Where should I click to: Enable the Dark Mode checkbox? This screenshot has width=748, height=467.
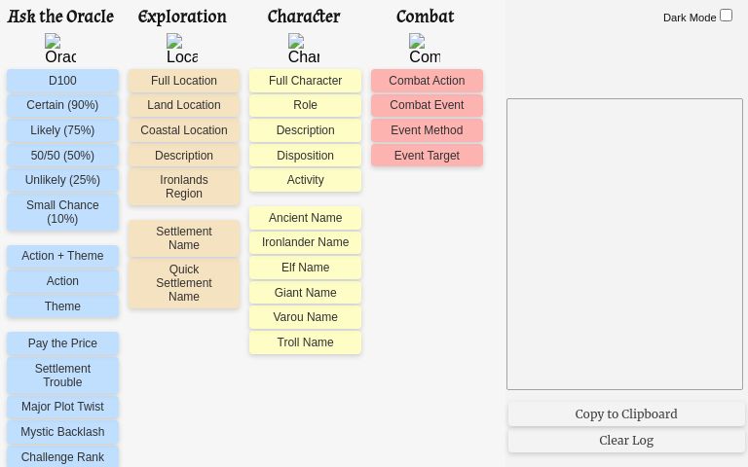(x=726, y=15)
